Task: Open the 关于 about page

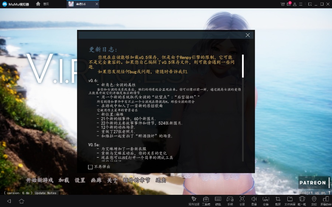Action: coord(112,180)
